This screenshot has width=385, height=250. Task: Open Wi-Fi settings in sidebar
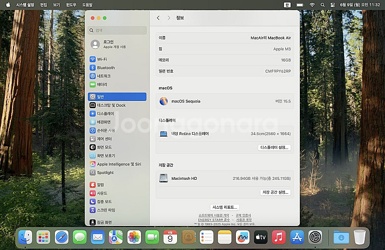coord(117,59)
